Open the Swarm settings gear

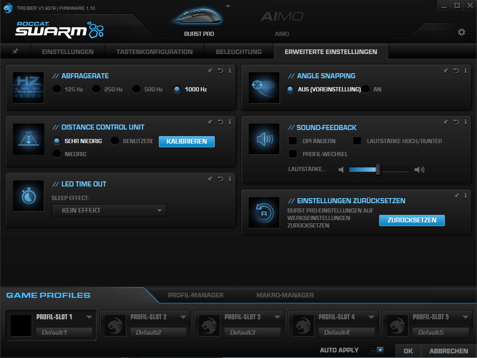(x=462, y=32)
